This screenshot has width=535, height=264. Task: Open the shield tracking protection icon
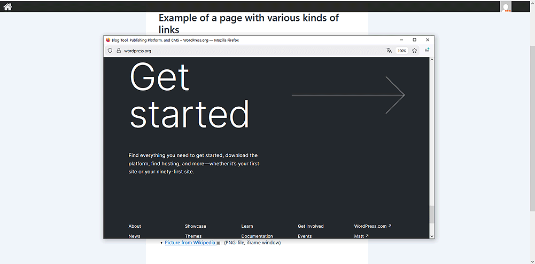coord(110,51)
